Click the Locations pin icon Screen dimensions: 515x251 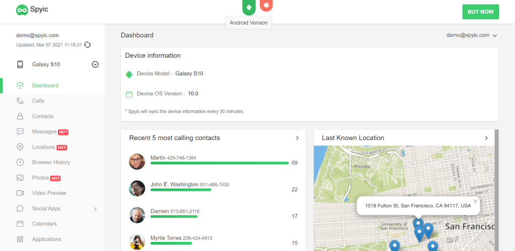(20, 147)
